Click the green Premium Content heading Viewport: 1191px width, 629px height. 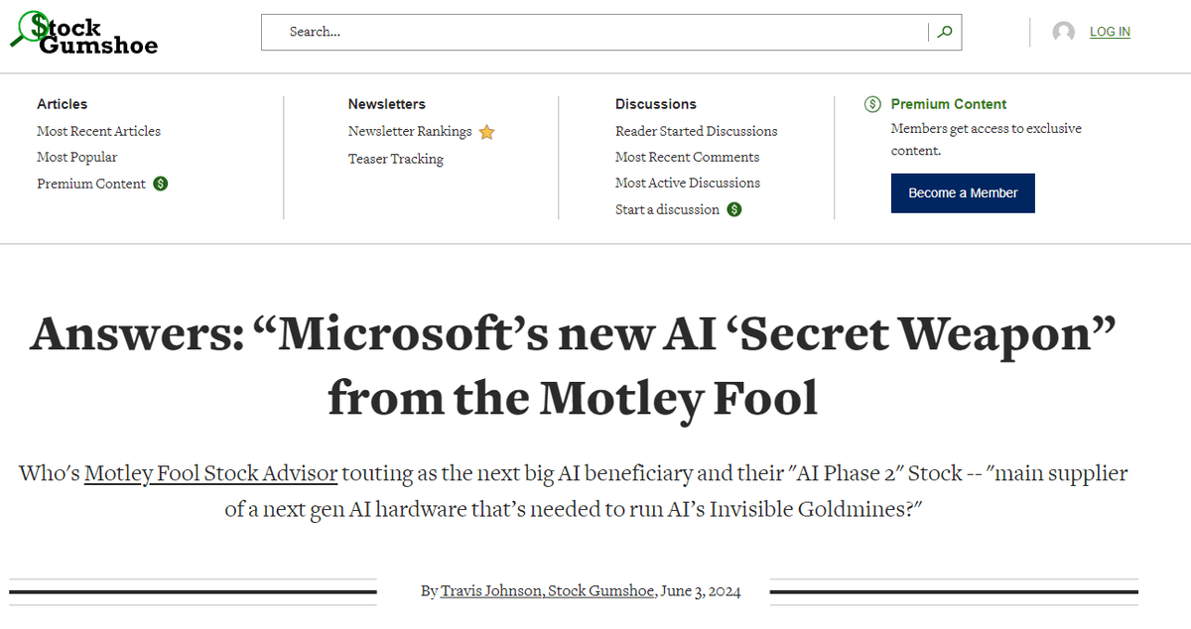coord(948,104)
